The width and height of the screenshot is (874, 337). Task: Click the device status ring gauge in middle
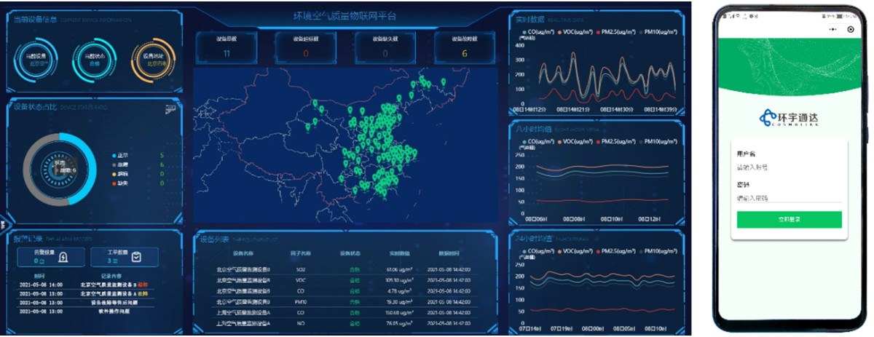coord(91,59)
